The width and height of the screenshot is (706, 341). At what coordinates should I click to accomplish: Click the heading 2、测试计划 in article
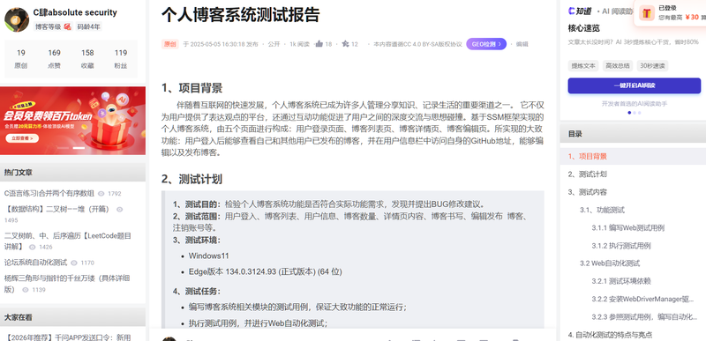tap(192, 179)
